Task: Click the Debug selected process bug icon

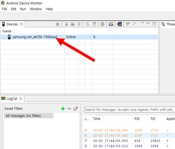Action: tap(58, 24)
